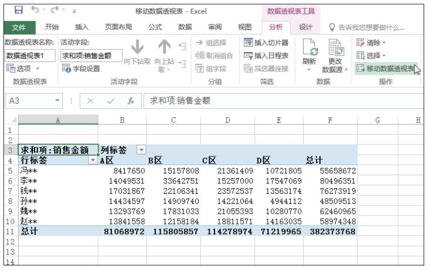
Task: Open the Name Box dropdown arrow
Action: tap(57, 100)
